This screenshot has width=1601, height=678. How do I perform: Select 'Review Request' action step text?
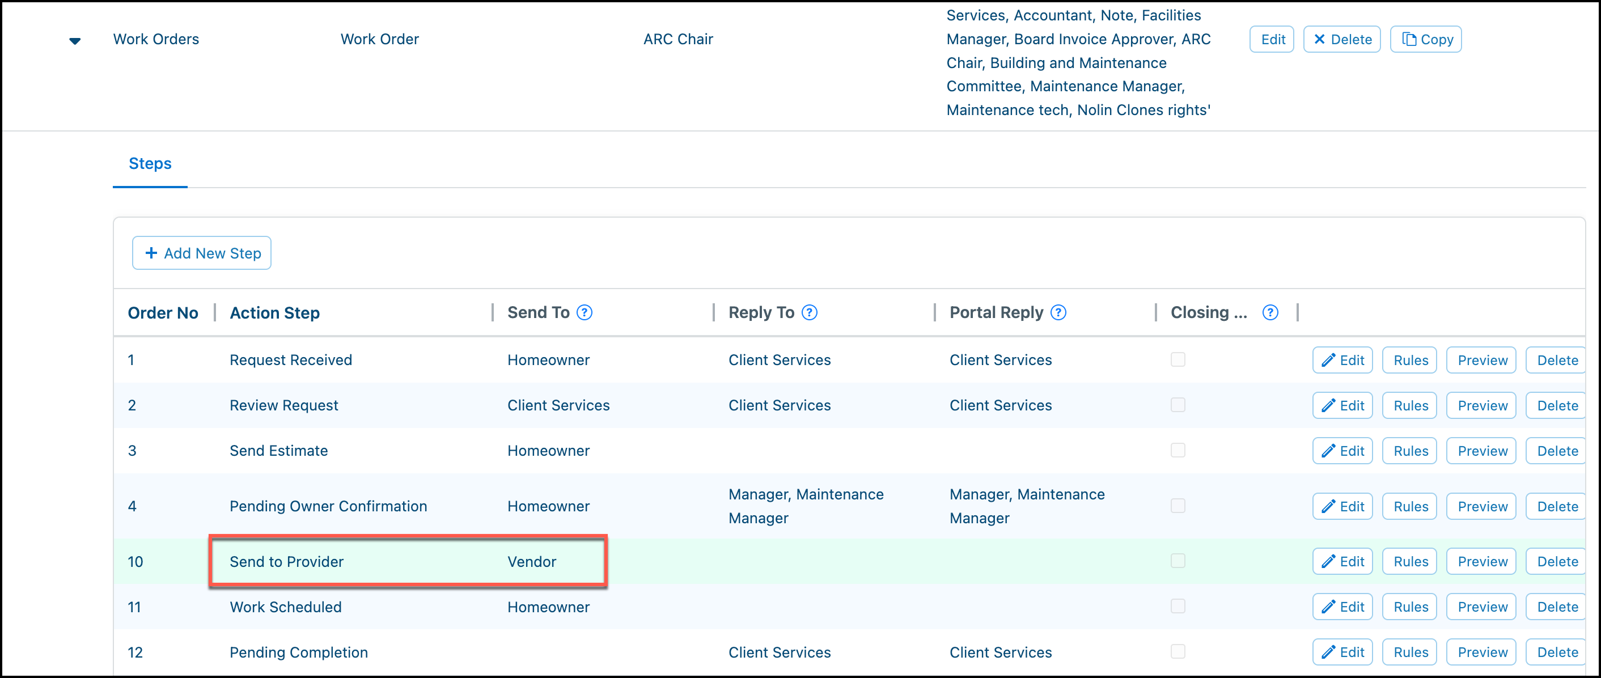click(x=284, y=405)
